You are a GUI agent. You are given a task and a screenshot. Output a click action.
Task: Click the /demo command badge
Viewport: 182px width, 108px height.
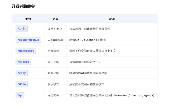[22, 84]
